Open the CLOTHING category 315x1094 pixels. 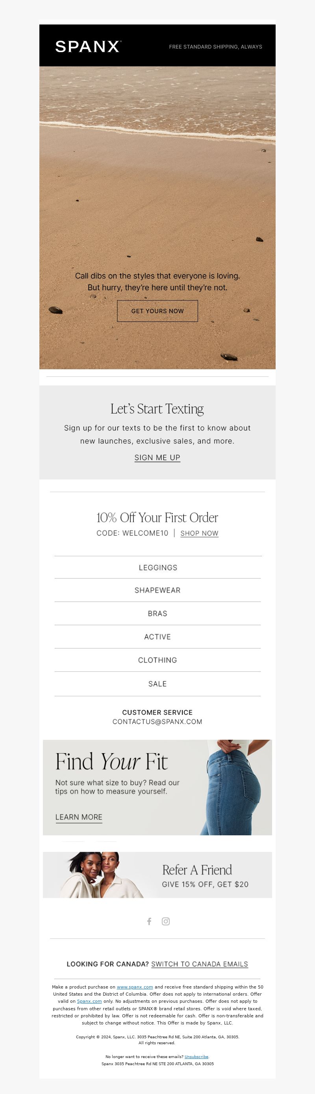[157, 660]
